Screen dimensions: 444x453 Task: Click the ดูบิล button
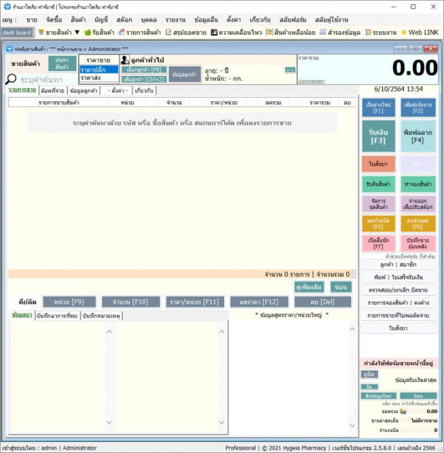coord(369,375)
